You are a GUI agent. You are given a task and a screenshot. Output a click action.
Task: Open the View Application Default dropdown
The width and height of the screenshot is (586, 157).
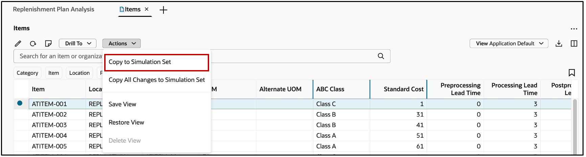[509, 43]
